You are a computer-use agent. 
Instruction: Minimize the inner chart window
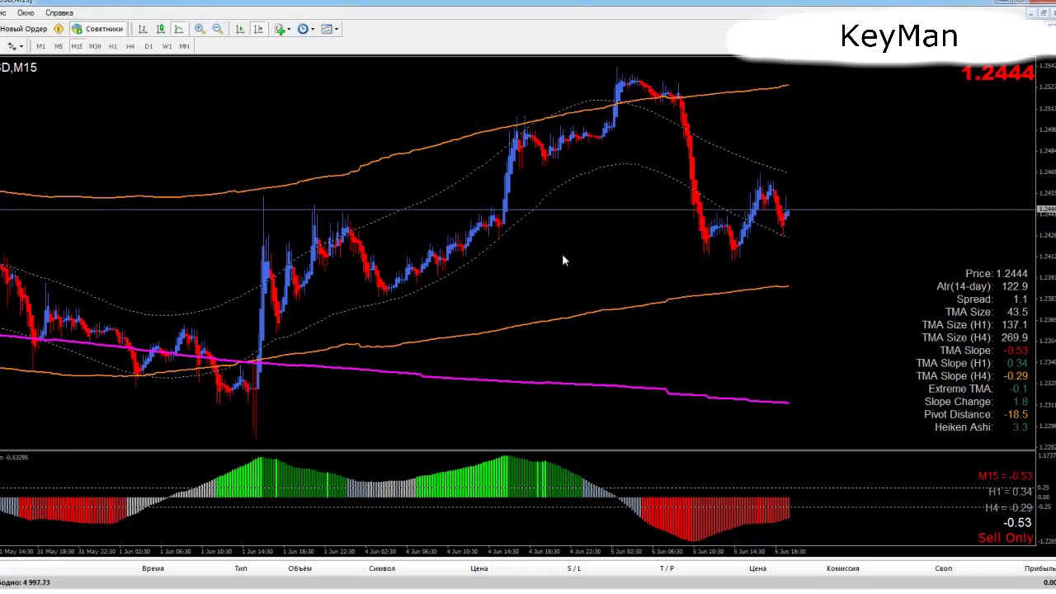pos(1032,13)
